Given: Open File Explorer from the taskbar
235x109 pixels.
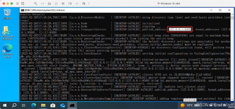Looking at the screenshot, I should [43, 105].
